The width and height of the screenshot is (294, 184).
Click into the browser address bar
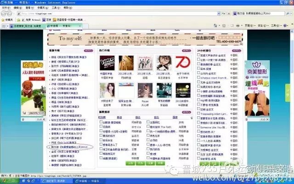tap(117, 13)
